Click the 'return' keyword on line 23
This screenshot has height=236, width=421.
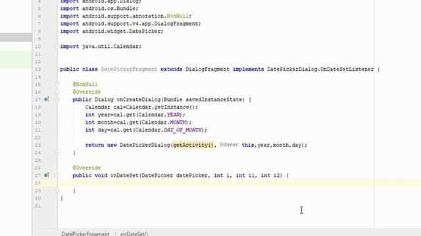tap(95, 145)
